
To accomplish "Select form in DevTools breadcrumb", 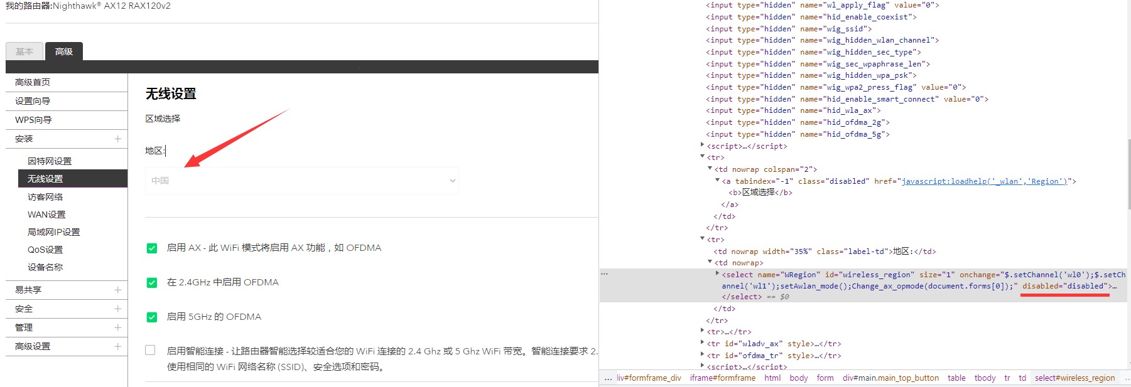I will (825, 378).
